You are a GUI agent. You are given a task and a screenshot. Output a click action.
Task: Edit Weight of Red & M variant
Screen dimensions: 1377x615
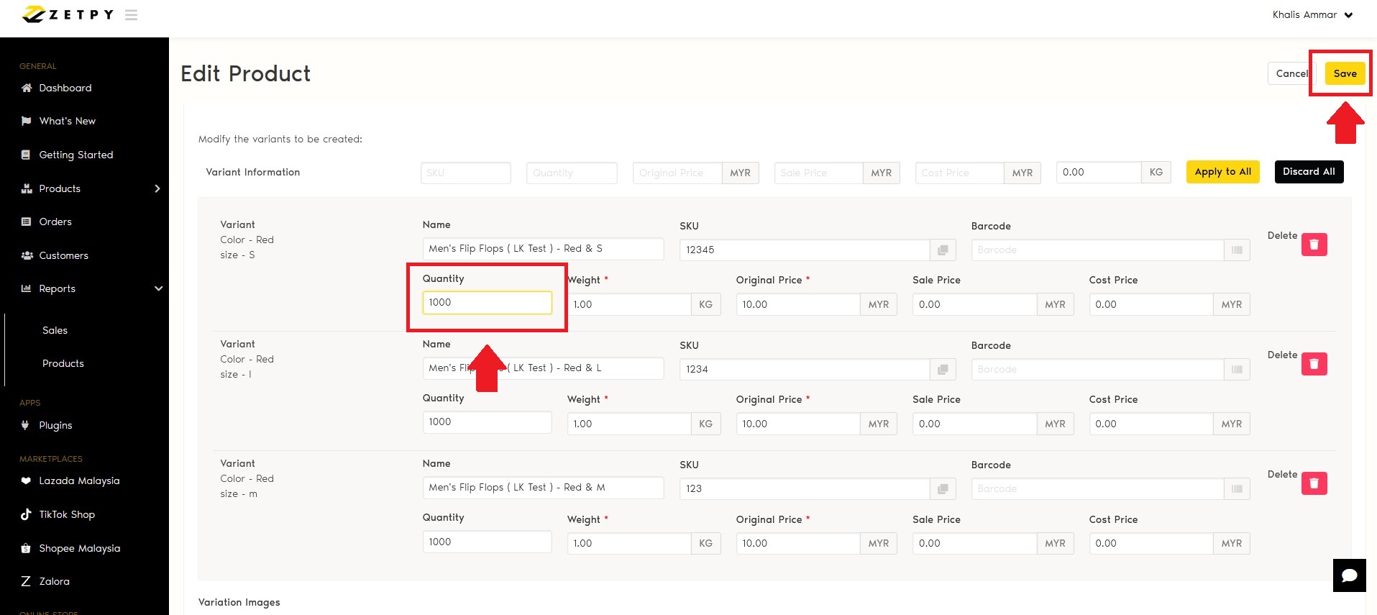click(628, 544)
